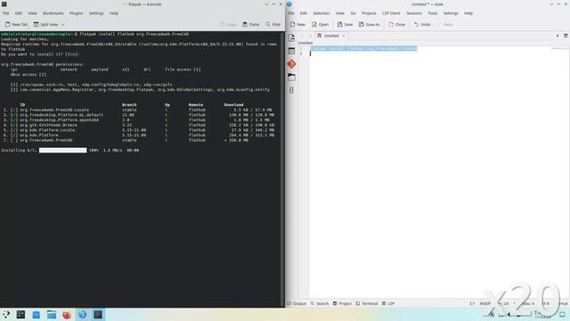Open Konsole terminal icon pinned in taskbar

pyautogui.click(x=20, y=315)
